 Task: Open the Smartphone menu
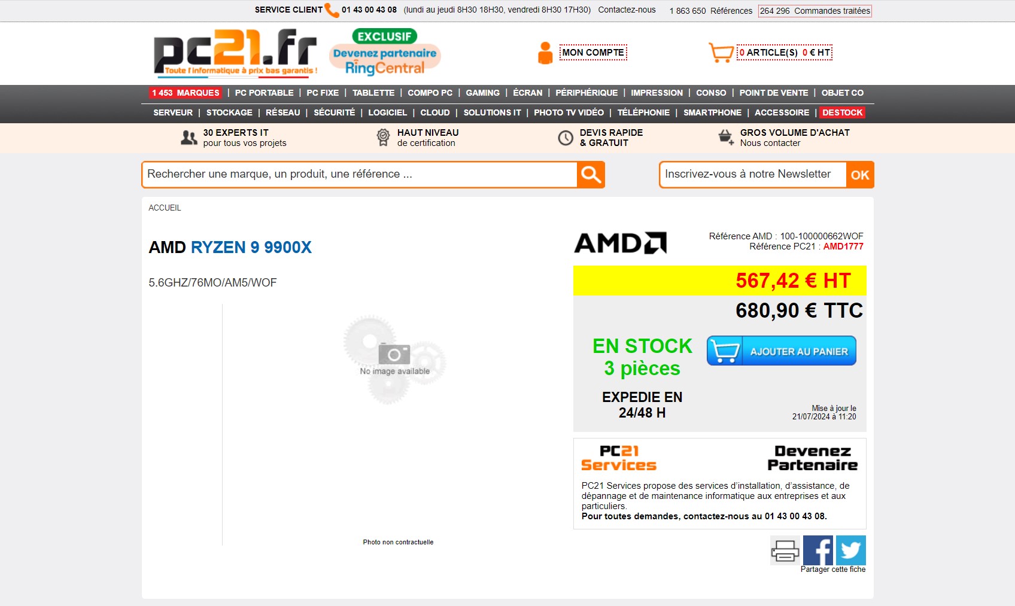[x=712, y=112]
